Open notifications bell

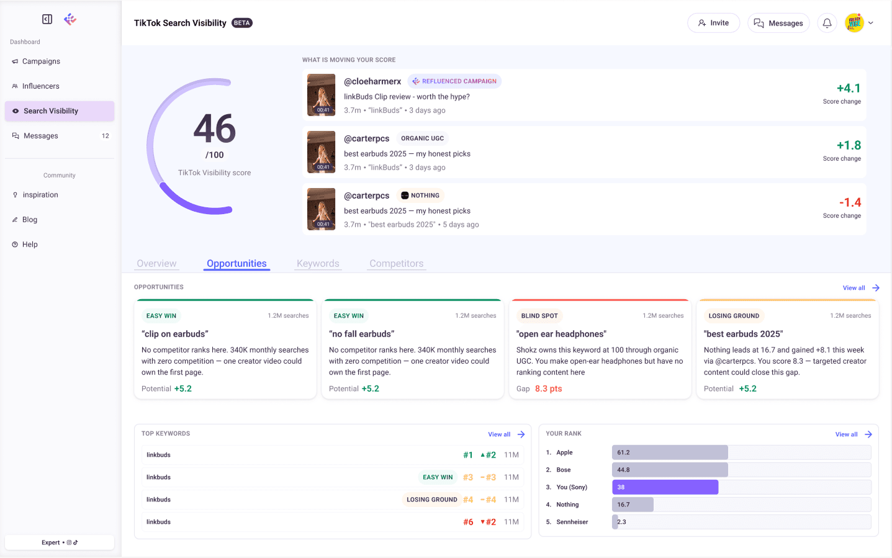click(827, 23)
